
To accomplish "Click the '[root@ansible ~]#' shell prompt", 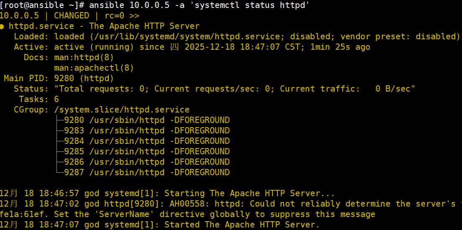I will point(42,5).
